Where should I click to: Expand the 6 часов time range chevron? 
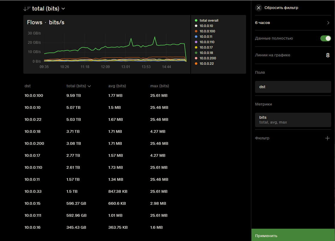click(x=328, y=23)
